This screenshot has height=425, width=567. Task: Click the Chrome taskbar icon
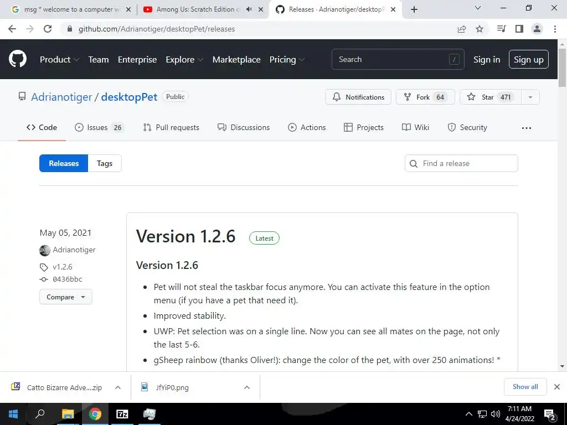(x=95, y=414)
